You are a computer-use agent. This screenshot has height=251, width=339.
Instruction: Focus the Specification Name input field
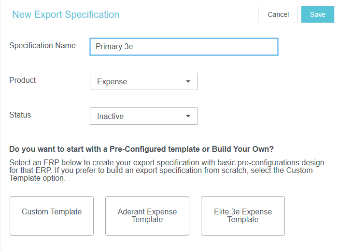pyautogui.click(x=184, y=47)
